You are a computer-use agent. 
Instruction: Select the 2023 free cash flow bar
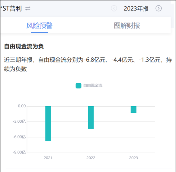[x=133, y=110]
